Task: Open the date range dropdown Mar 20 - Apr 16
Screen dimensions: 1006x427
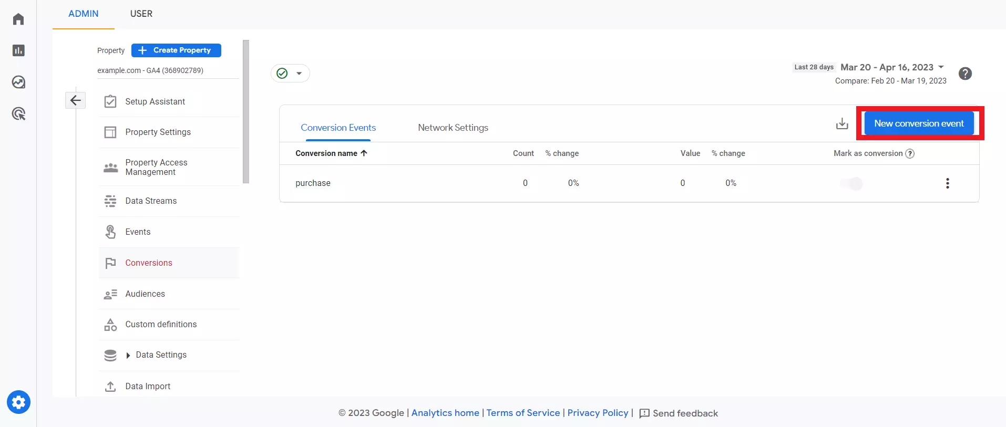Action: [892, 67]
